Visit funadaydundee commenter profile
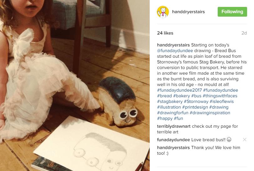The height and width of the screenshot is (171, 254). tap(173, 140)
